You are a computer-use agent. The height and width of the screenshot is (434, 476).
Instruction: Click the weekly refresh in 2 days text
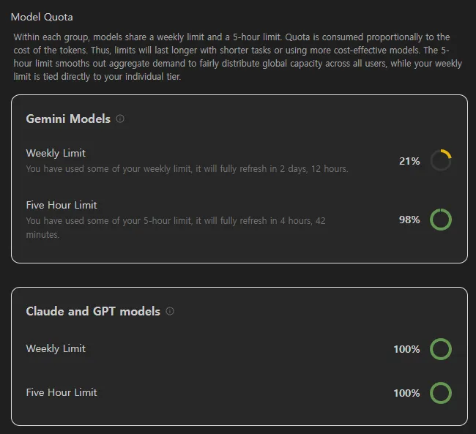[x=187, y=169]
